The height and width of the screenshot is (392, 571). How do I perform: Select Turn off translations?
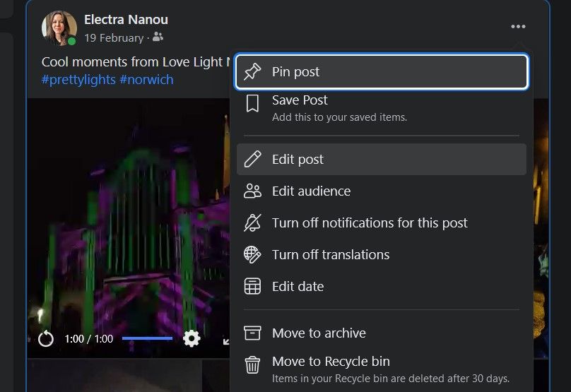tap(382, 254)
